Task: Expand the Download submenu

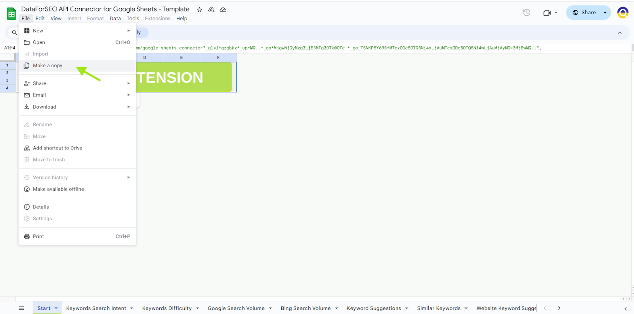Action: coord(77,107)
